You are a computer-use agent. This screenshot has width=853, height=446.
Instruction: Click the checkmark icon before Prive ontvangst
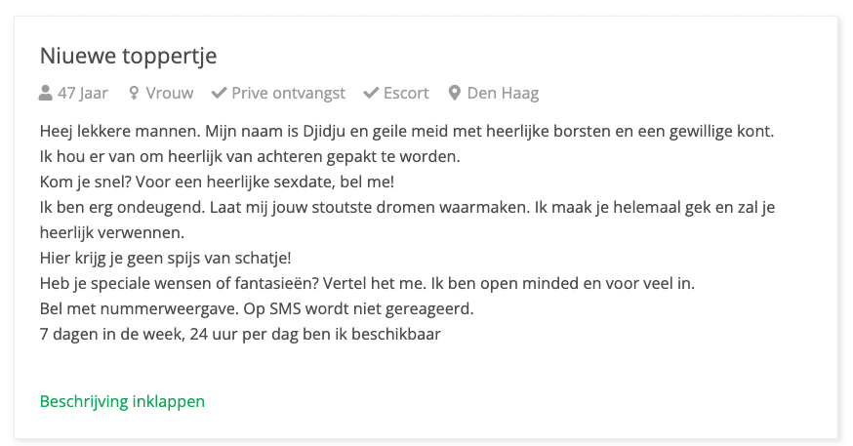219,93
